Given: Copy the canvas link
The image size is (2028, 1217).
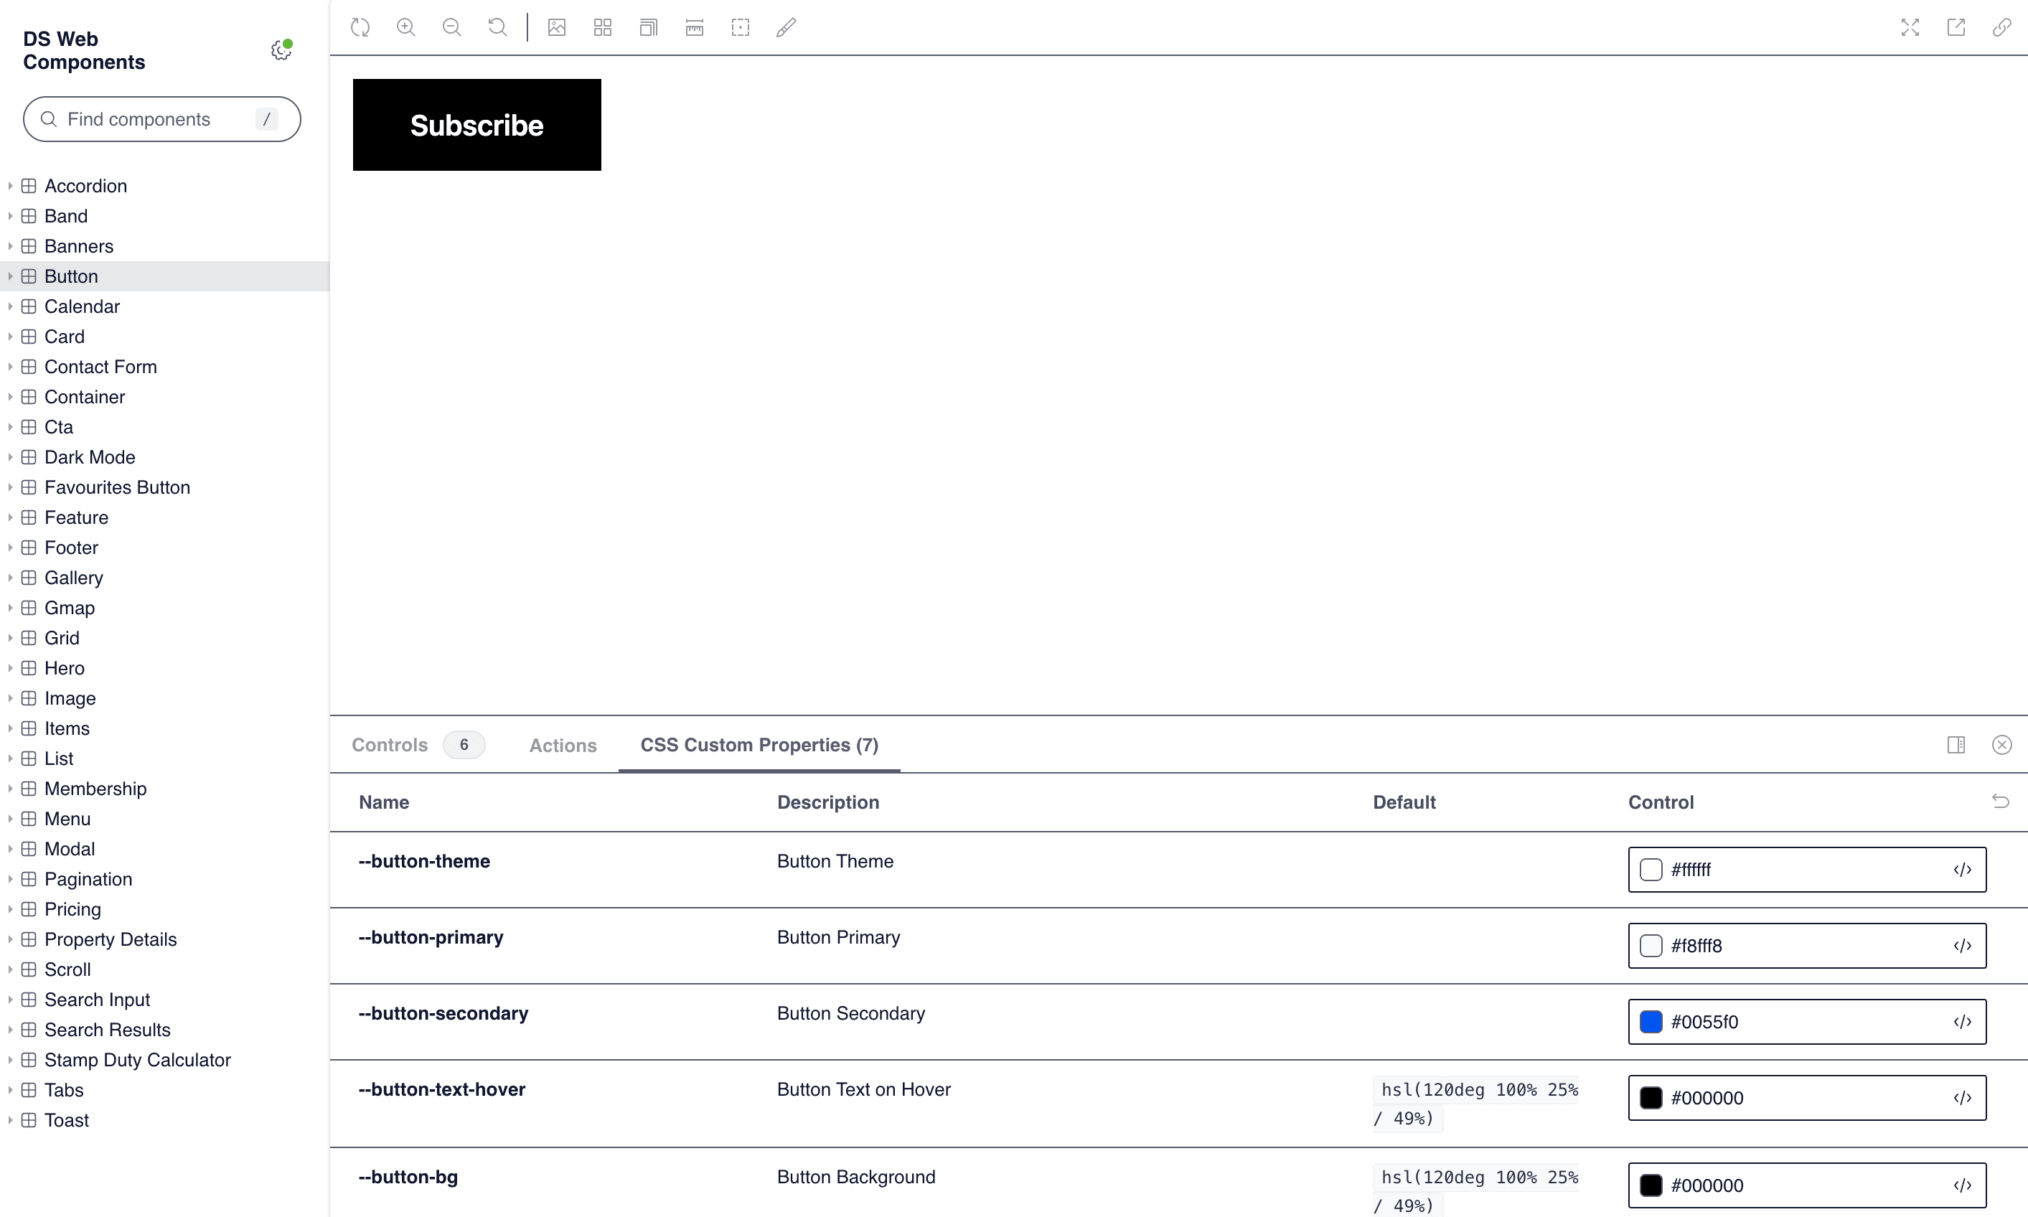Looking at the screenshot, I should click(x=2001, y=27).
